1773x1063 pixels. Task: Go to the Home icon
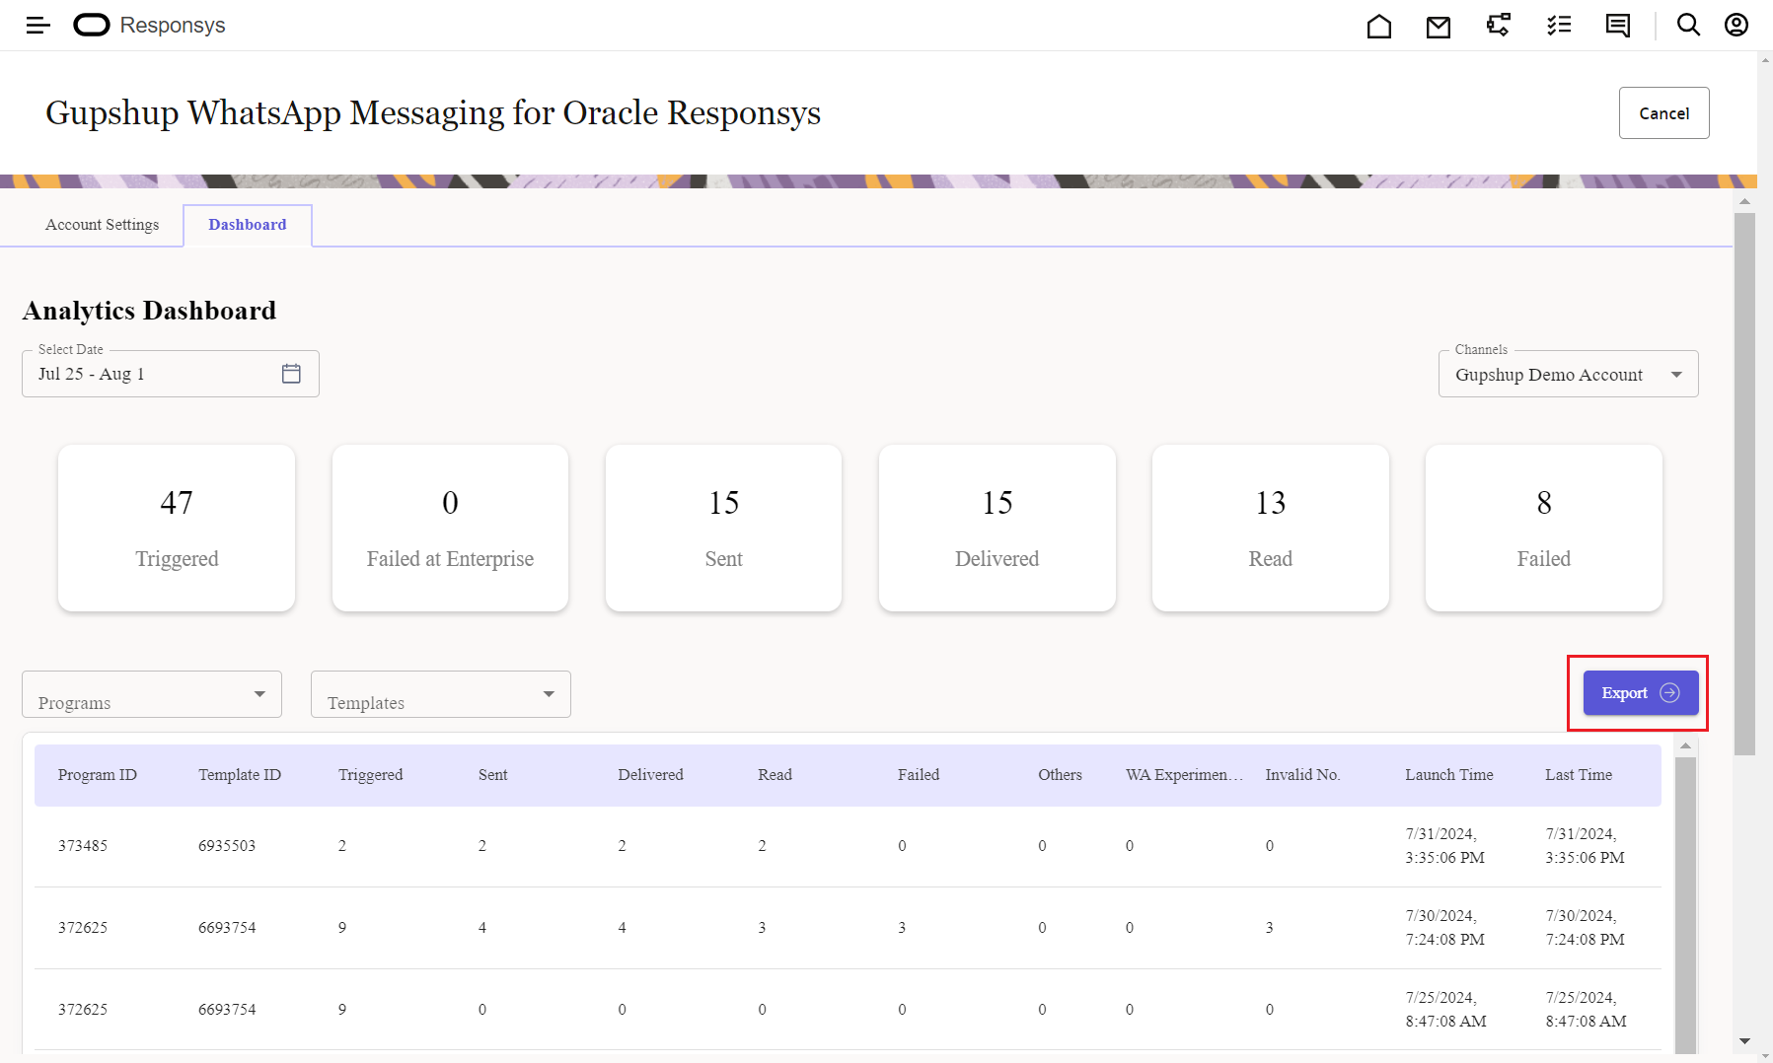click(1378, 26)
